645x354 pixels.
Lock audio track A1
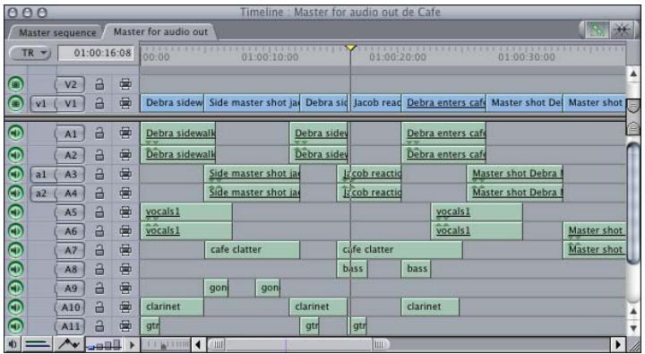point(99,133)
